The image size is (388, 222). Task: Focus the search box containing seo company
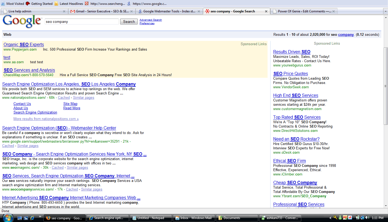[x=82, y=22]
